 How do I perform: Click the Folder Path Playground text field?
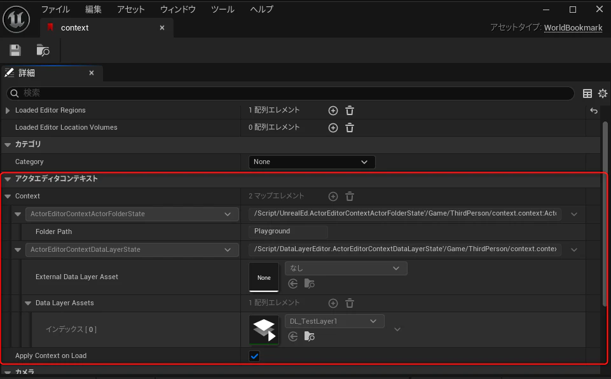tap(289, 231)
